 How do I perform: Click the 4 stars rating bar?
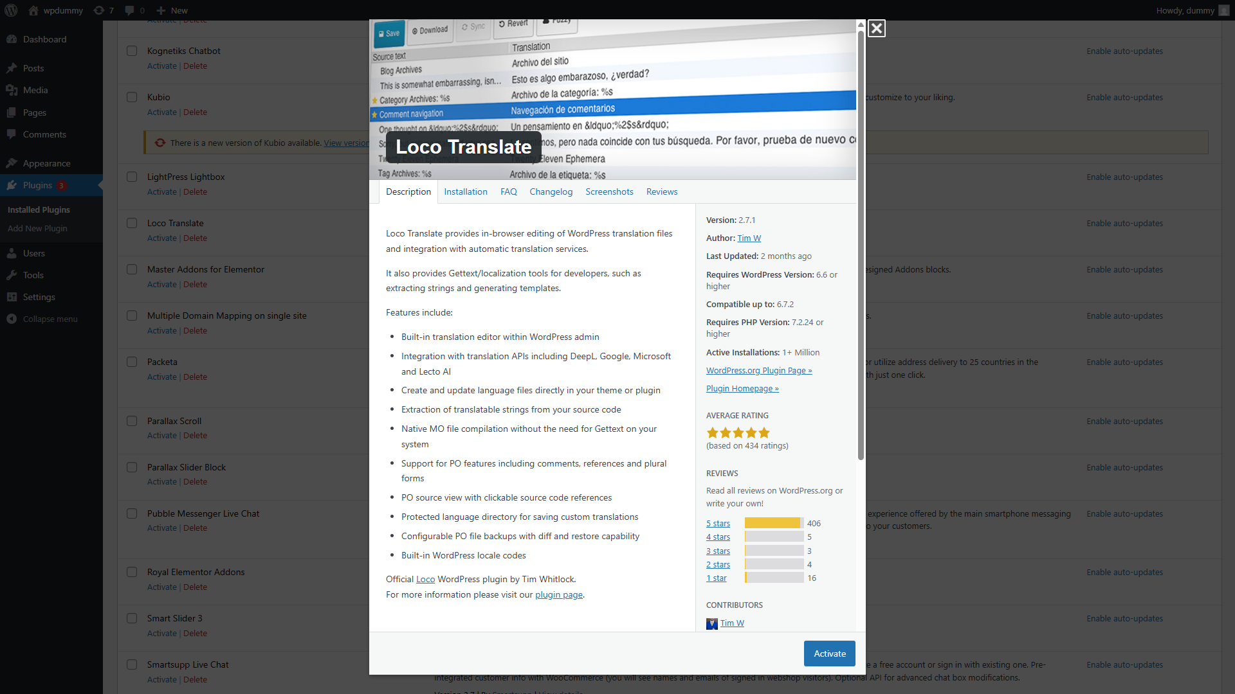[x=774, y=537]
